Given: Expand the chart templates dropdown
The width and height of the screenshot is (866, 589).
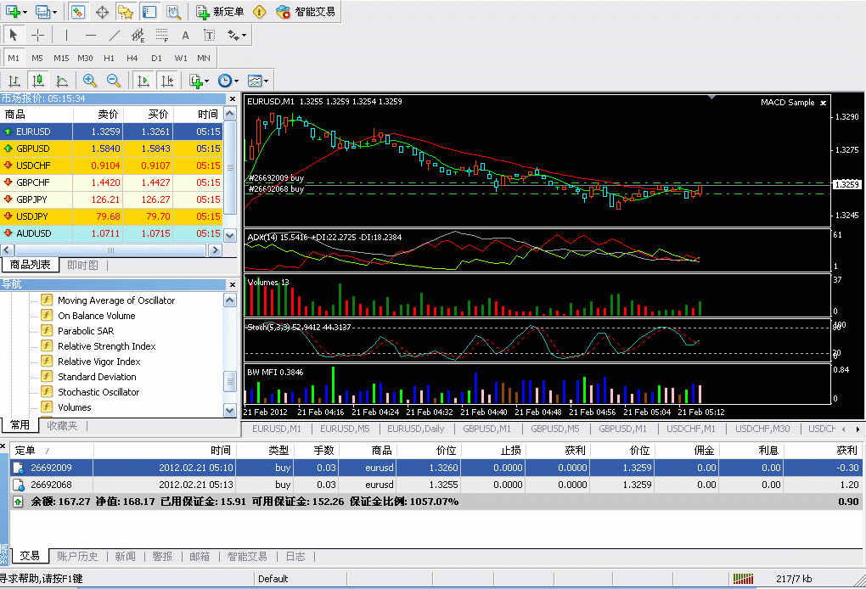Looking at the screenshot, I should (259, 81).
